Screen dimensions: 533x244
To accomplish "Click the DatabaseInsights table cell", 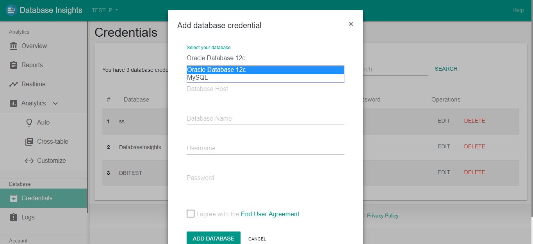I will [x=140, y=147].
